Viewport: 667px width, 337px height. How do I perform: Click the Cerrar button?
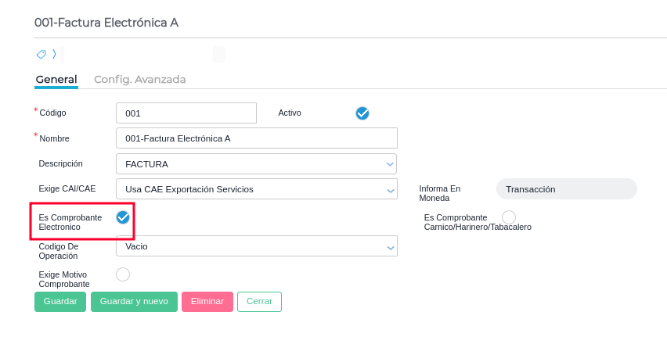click(x=259, y=302)
